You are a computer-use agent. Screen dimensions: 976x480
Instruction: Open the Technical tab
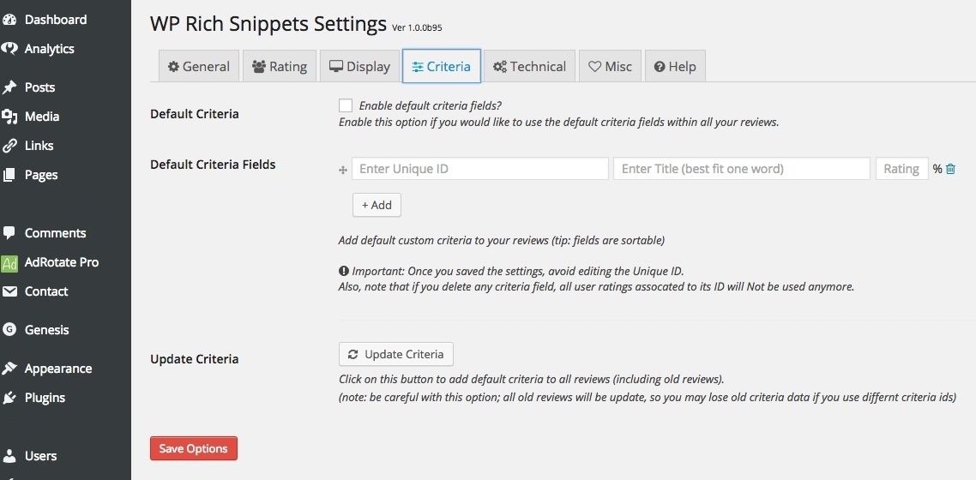click(530, 66)
